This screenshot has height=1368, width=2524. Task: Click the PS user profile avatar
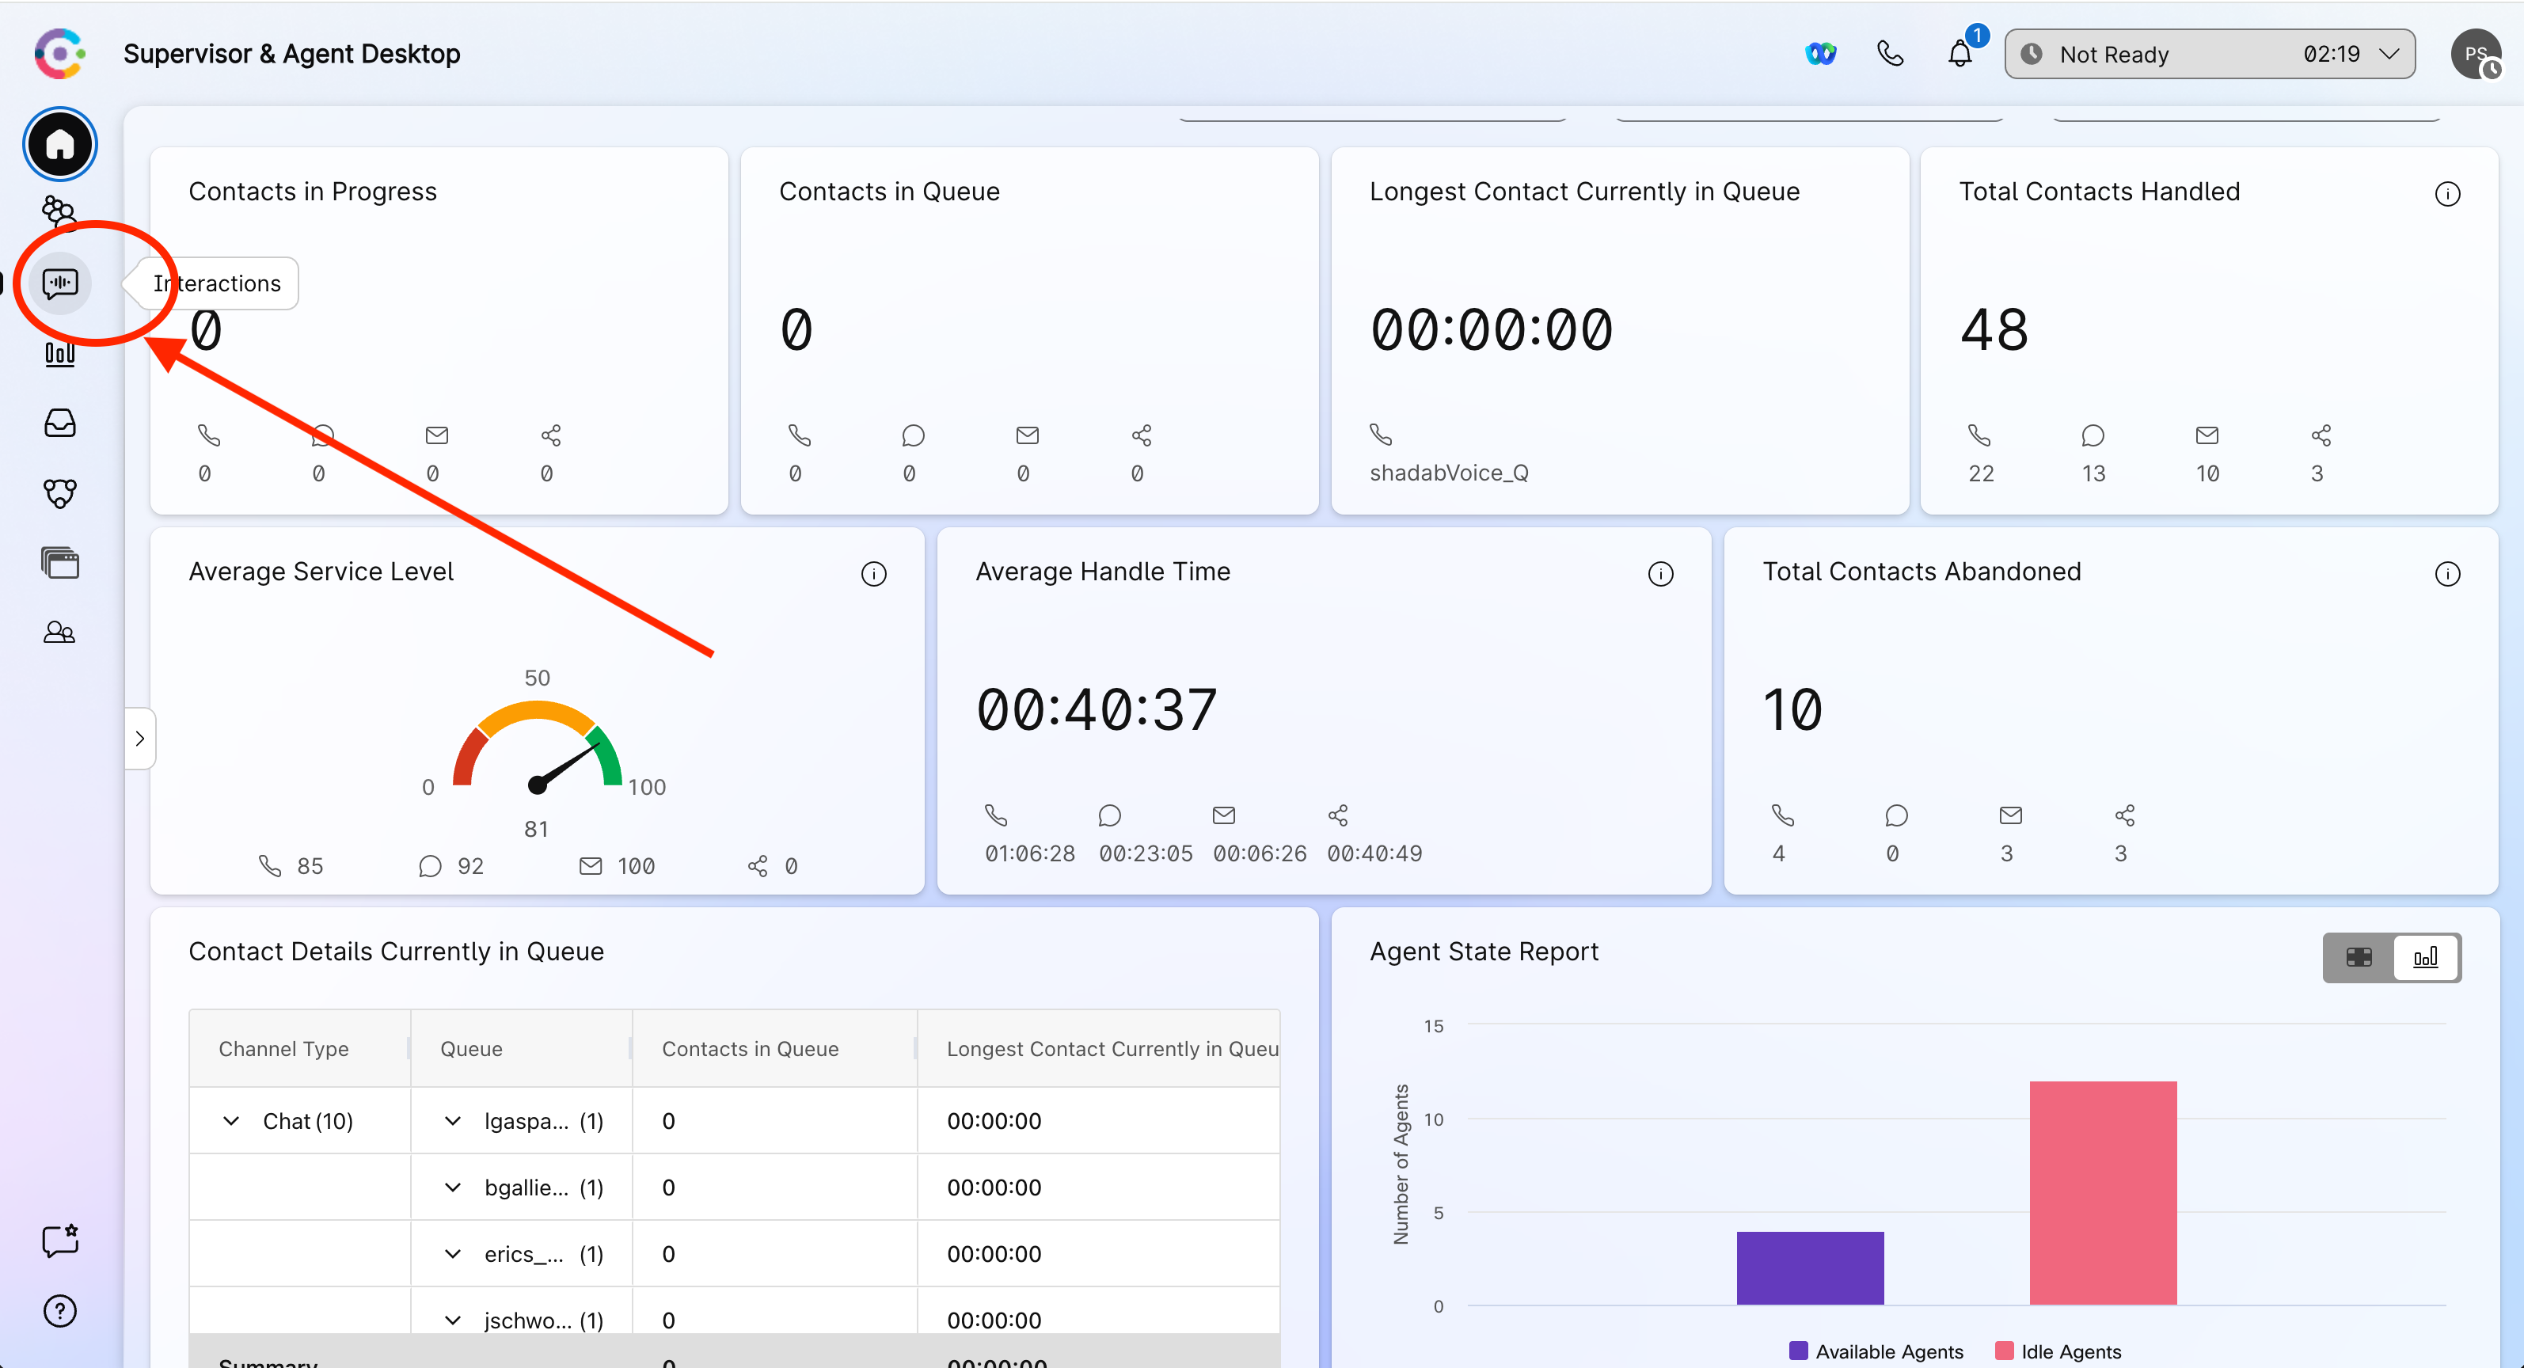coord(2475,54)
